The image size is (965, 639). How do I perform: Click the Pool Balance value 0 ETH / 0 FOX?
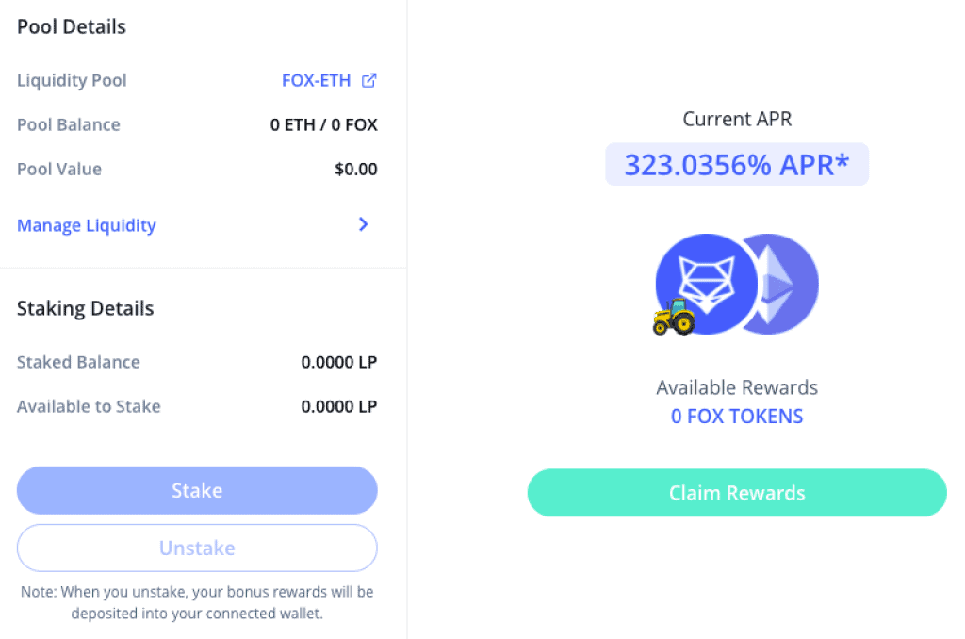(x=324, y=125)
